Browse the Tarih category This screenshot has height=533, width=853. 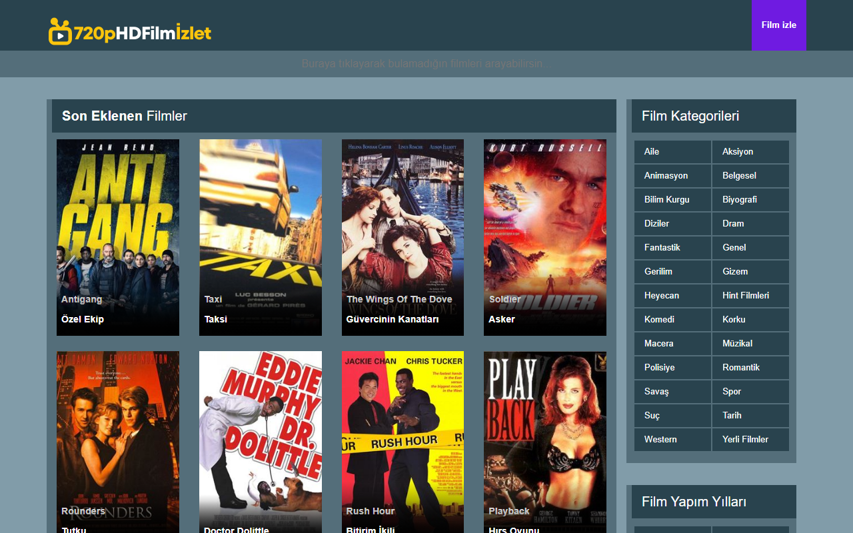pyautogui.click(x=750, y=416)
